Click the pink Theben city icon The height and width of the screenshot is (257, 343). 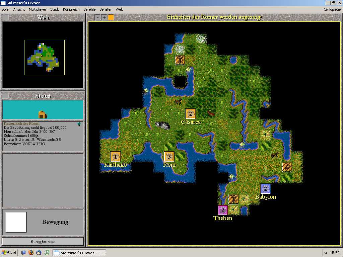tap(223, 210)
